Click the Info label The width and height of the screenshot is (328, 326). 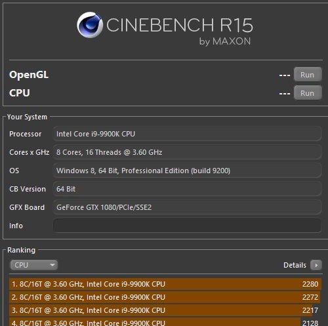(x=16, y=226)
